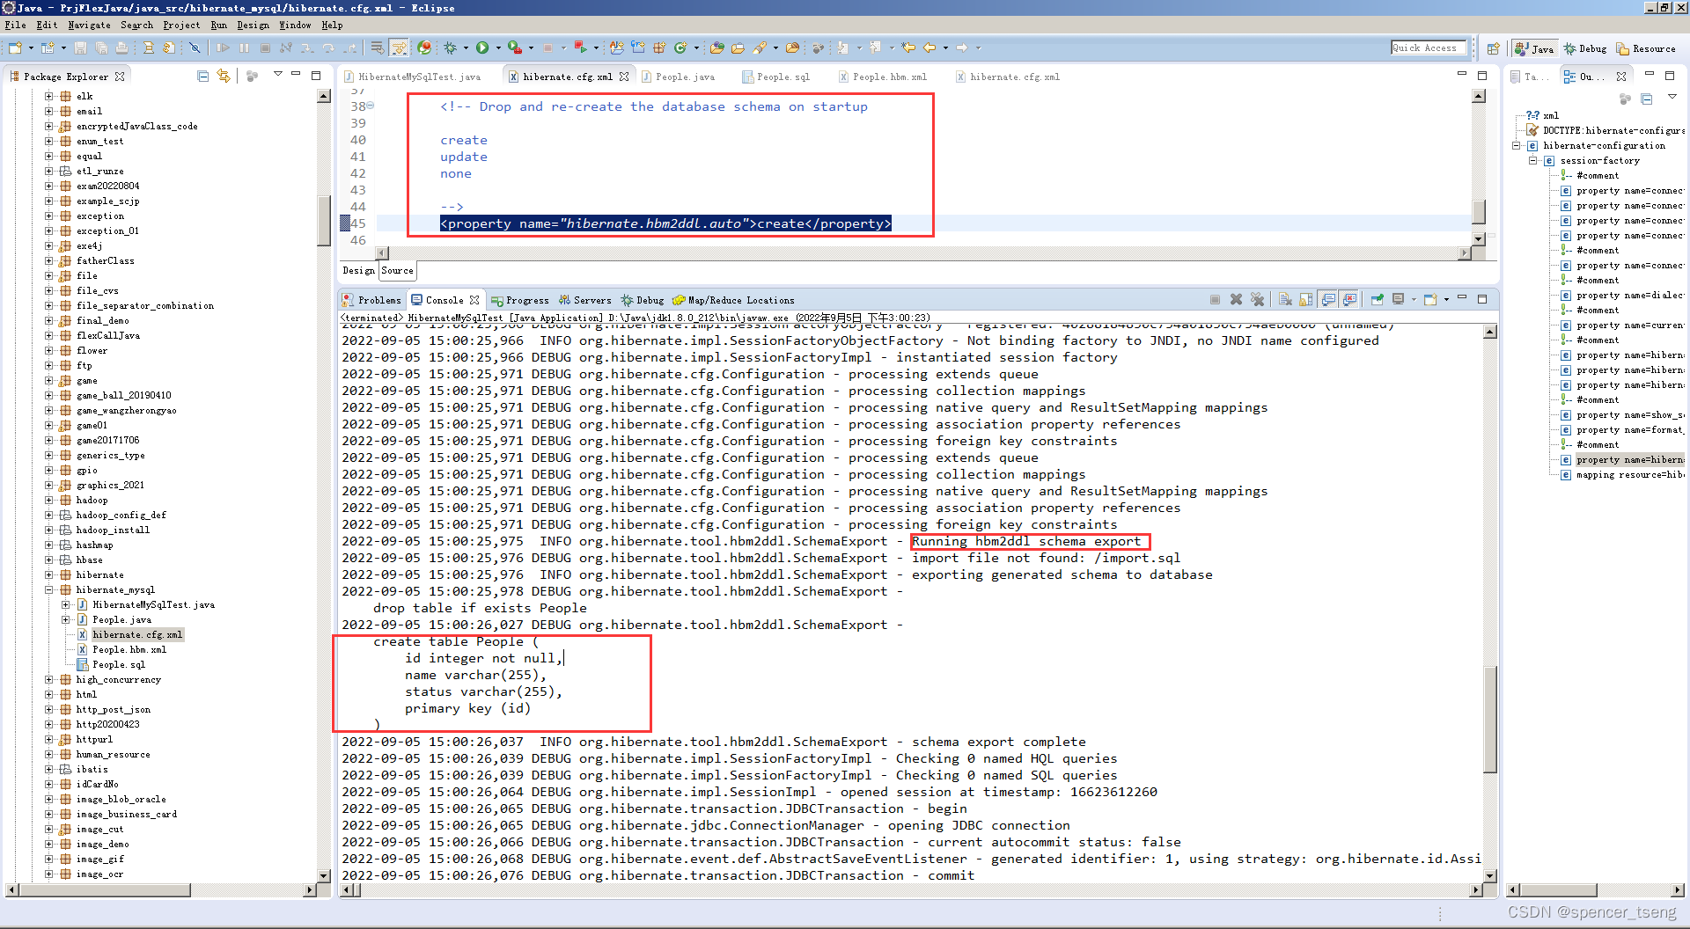Viewport: 1690px width, 929px height.
Task: Open the Window menu
Action: pyautogui.click(x=296, y=25)
